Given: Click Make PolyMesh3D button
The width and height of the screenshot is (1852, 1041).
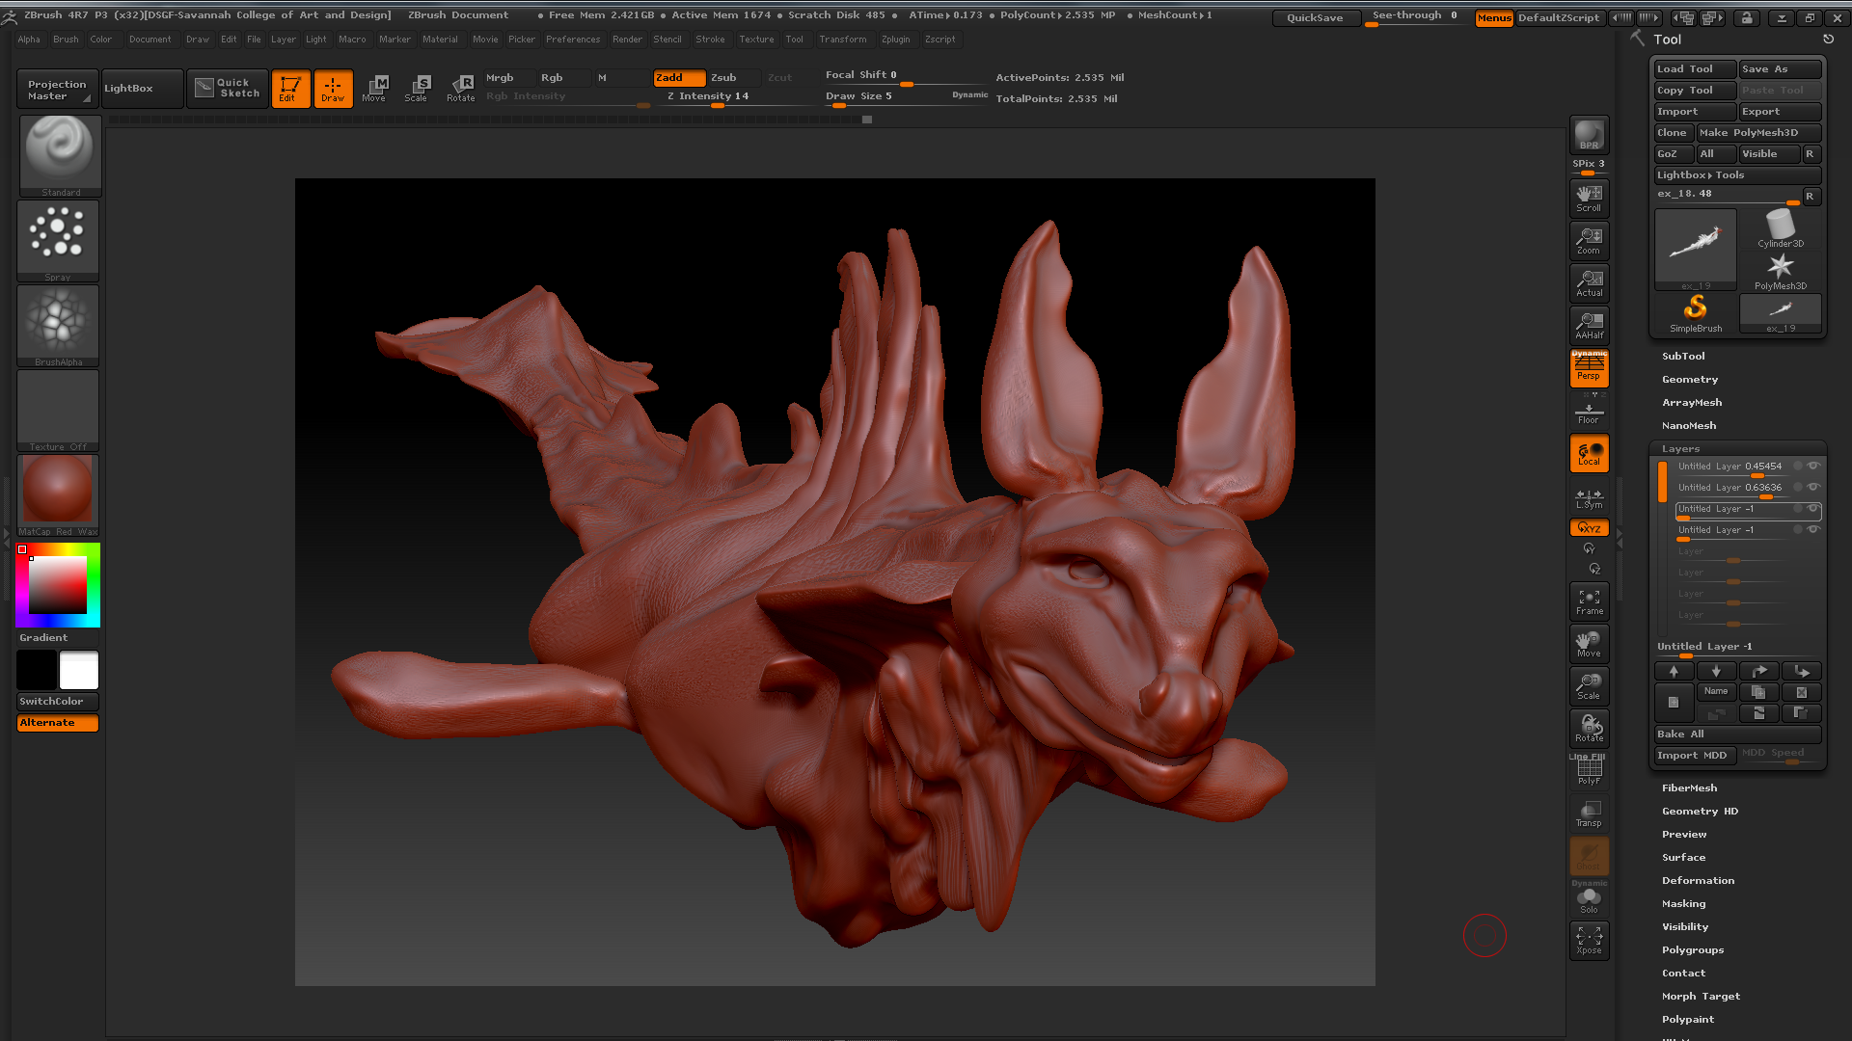Looking at the screenshot, I should pyautogui.click(x=1758, y=133).
